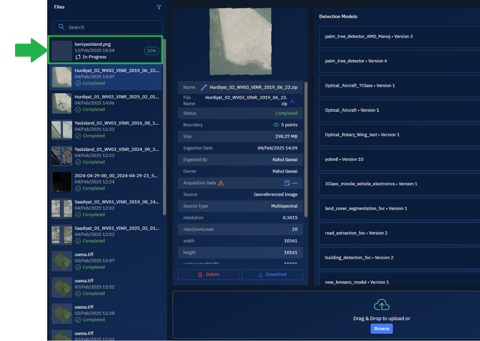Click the green check beside Hurdiyat_01 file
Image resolution: width=480 pixels, height=341 pixels.
pyautogui.click(x=78, y=109)
